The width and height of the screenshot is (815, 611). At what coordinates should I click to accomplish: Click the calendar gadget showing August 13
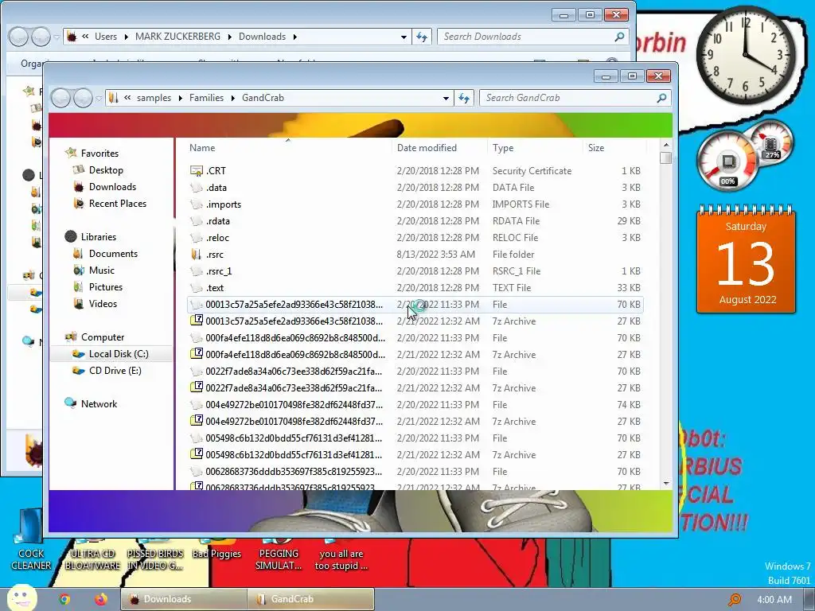746,259
